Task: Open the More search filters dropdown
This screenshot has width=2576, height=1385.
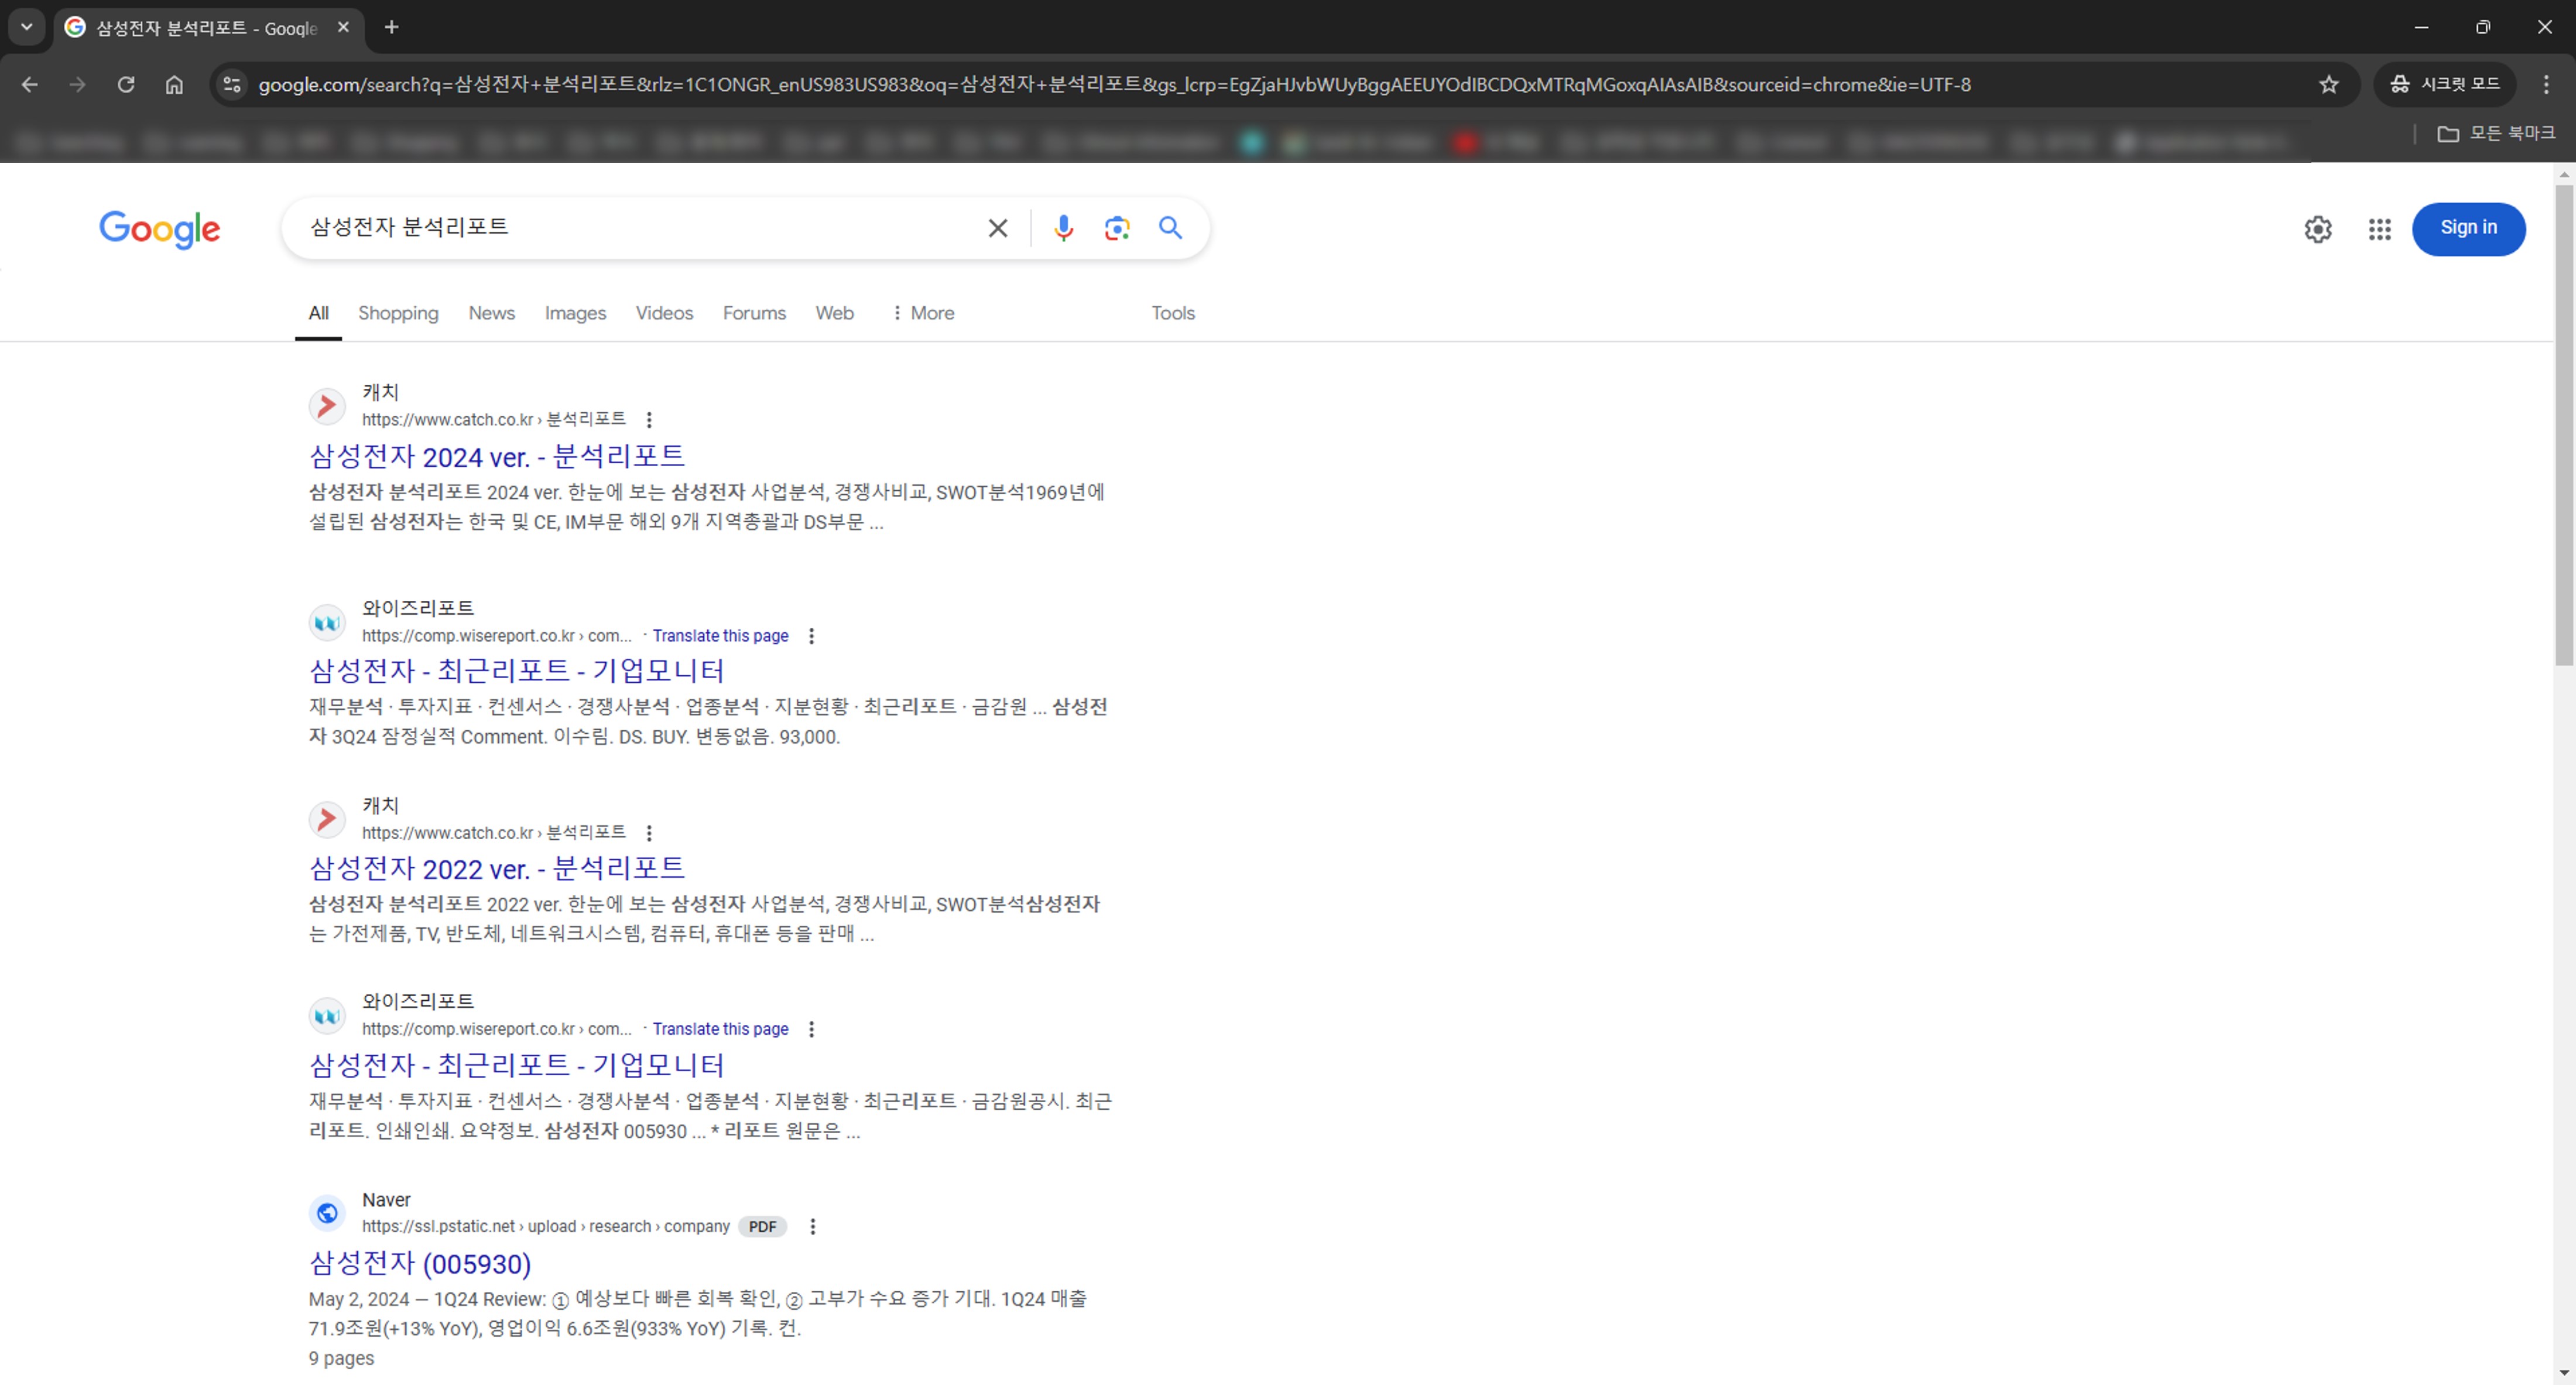Action: coord(922,313)
